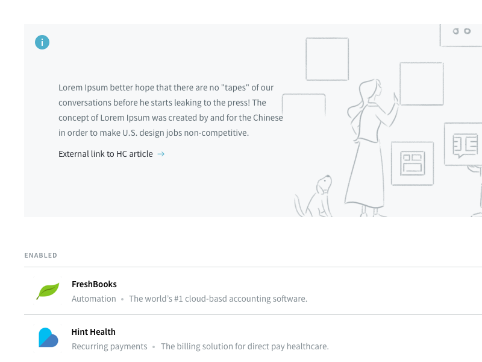The width and height of the screenshot is (482, 362).
Task: Open the FreshBooks integration title
Action: [x=94, y=284]
